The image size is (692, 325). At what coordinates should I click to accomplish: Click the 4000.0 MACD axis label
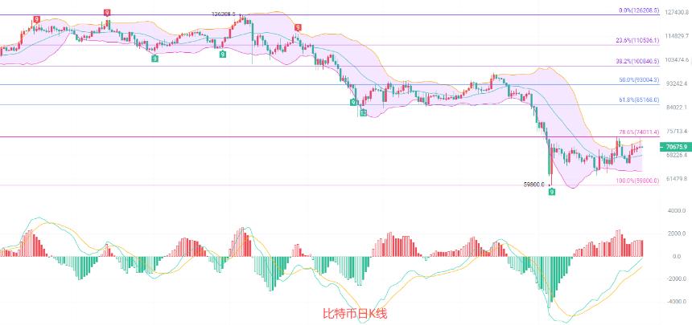pos(678,211)
